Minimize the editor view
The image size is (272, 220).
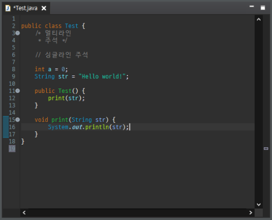coord(251,7)
